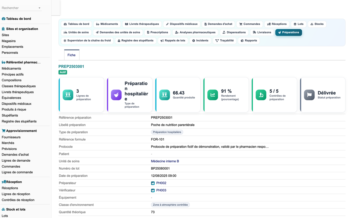Open Principes actifs in the sidebar

click(13, 75)
